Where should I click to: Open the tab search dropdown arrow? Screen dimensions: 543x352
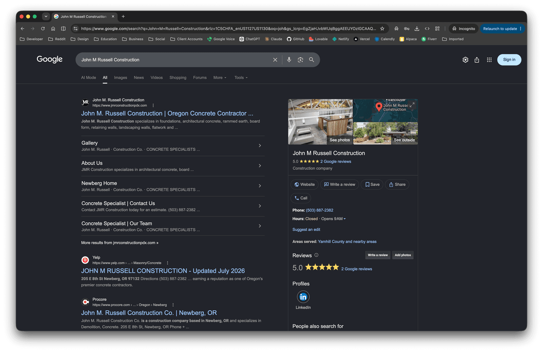tap(46, 16)
